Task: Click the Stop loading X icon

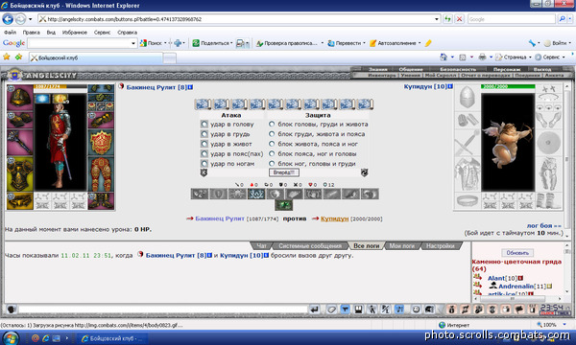Action: [459, 19]
